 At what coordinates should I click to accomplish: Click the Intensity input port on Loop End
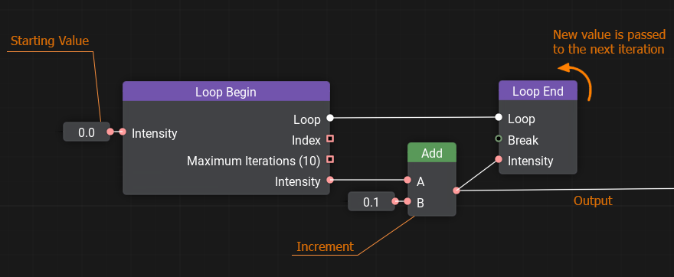[x=499, y=159]
